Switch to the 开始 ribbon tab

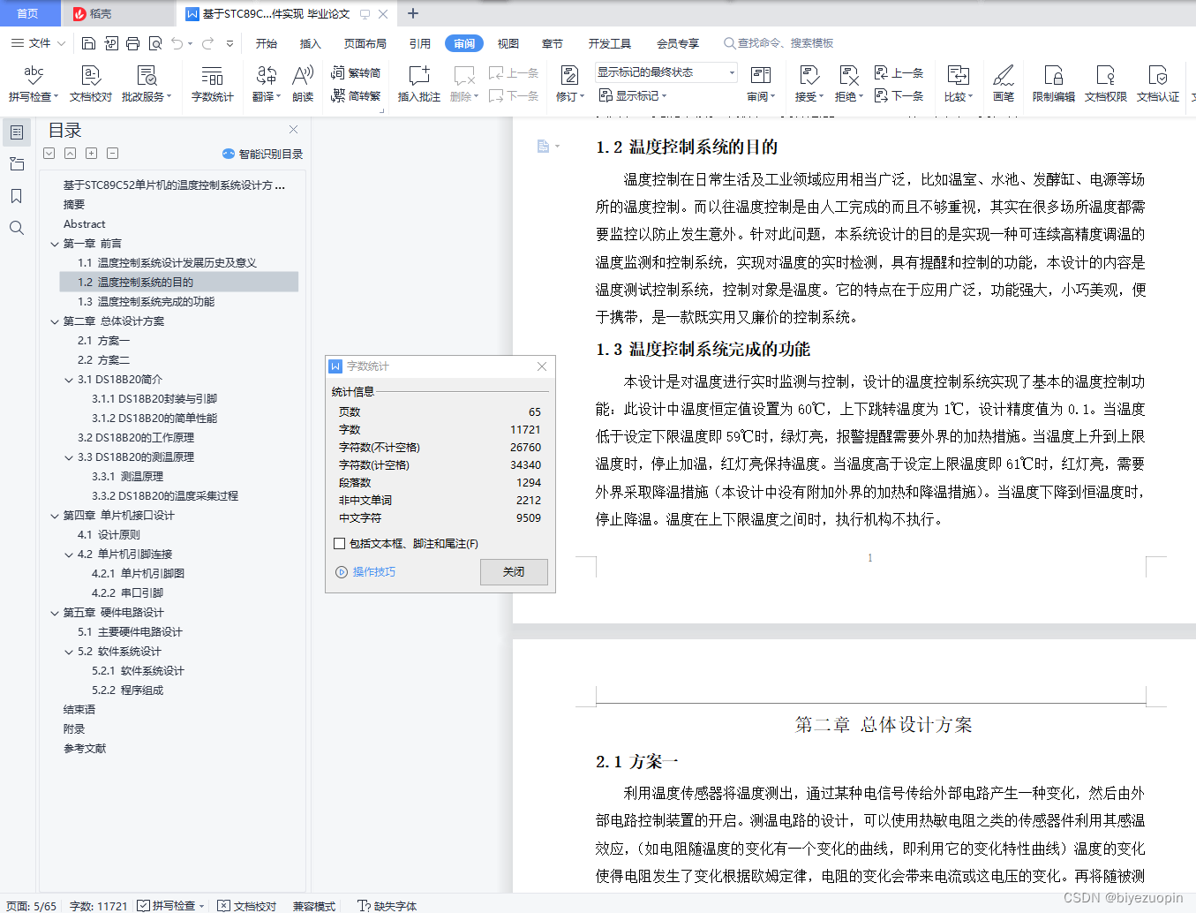(267, 43)
